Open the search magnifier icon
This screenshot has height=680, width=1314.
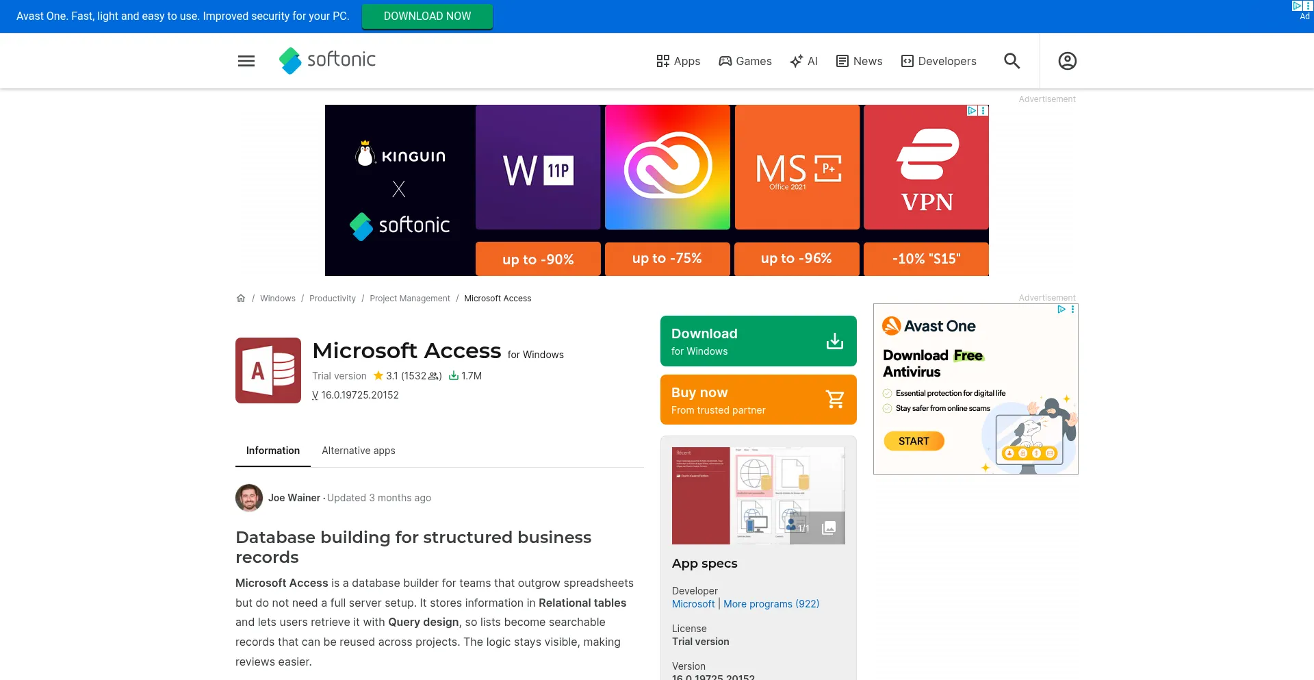(x=1012, y=61)
